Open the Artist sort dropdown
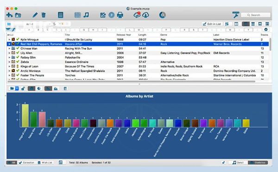Screen dimensions: 278x172 (38, 24)
